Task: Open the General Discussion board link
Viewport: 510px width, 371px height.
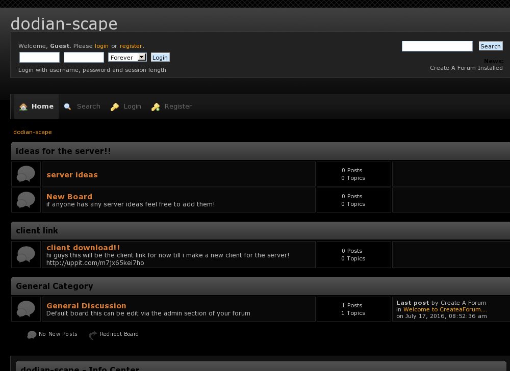Action: [86, 306]
